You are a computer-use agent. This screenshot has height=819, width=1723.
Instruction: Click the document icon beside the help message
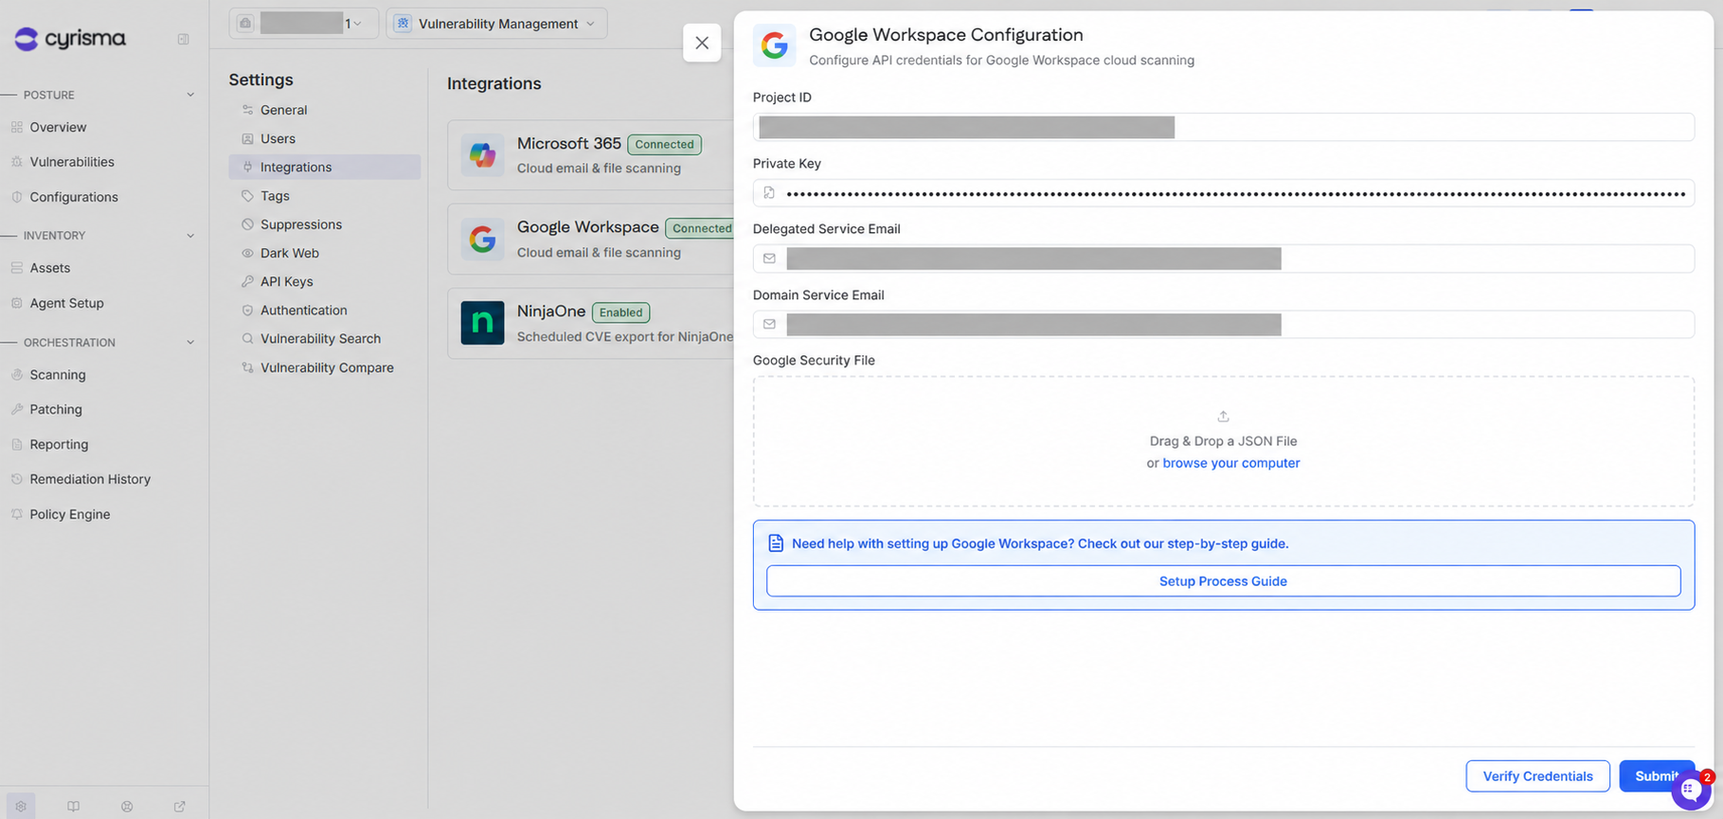[776, 543]
